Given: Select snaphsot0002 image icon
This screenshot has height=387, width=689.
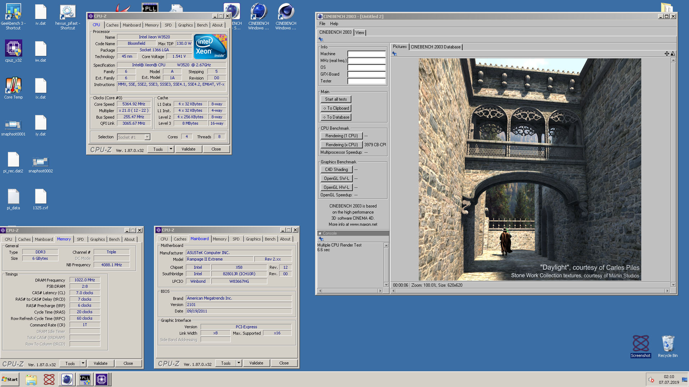Looking at the screenshot, I should tap(41, 164).
